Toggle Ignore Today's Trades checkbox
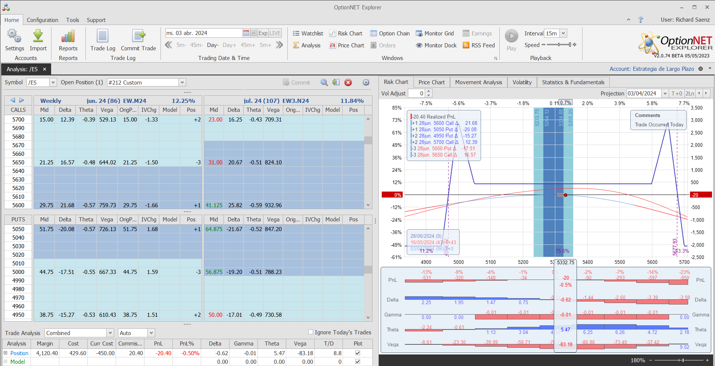Viewport: 715px width, 366px height. tap(310, 332)
